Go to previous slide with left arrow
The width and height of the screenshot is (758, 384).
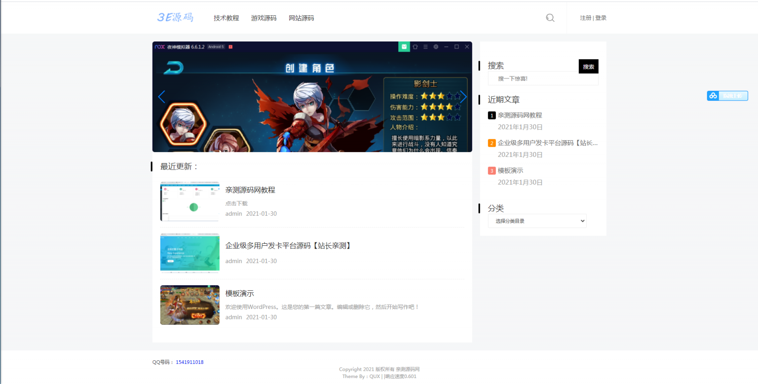pos(161,97)
